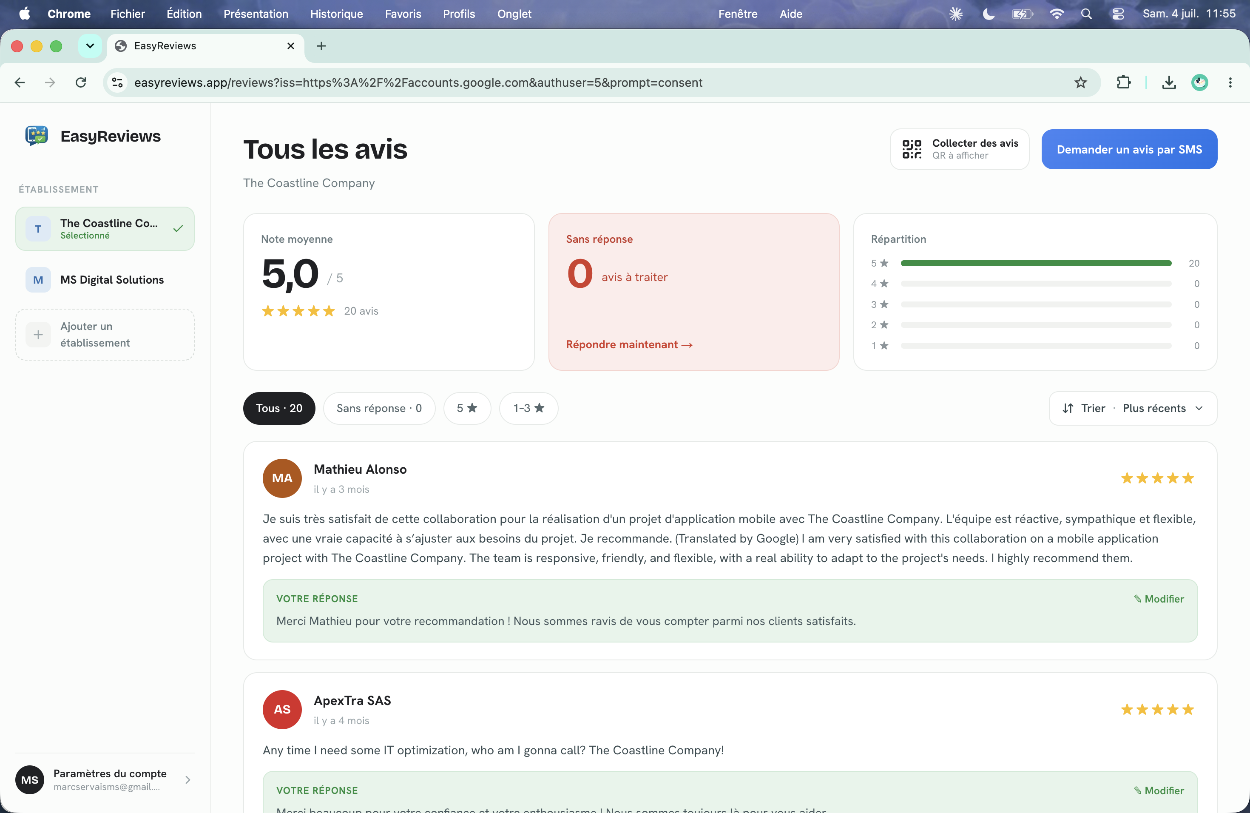Open the Historique menu
This screenshot has height=813, width=1250.
[x=336, y=14]
